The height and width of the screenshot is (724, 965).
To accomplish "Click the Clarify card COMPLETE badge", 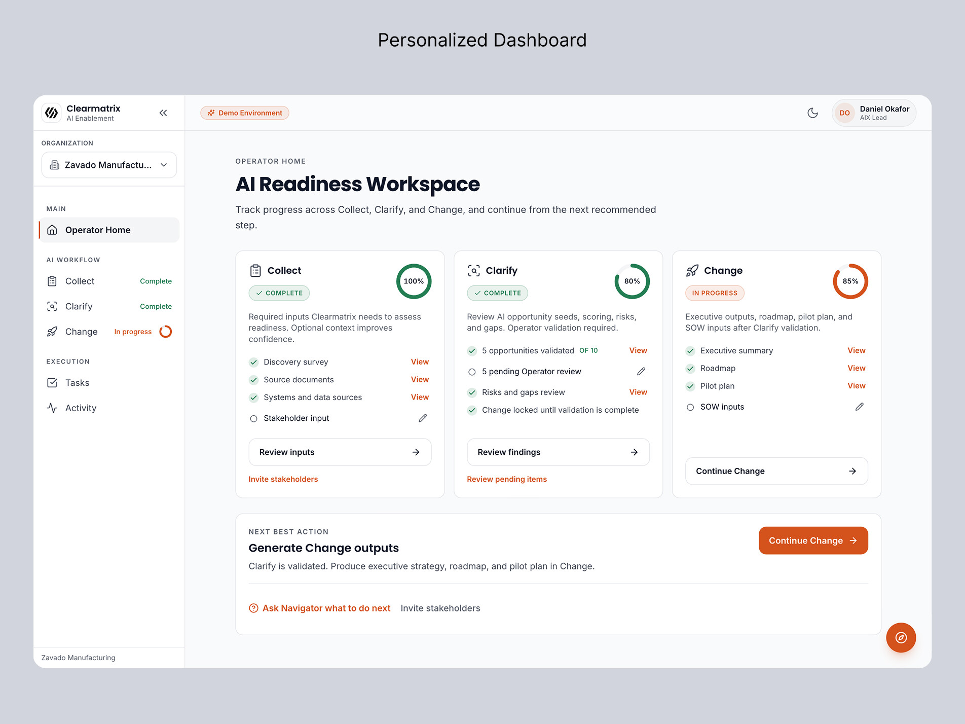I will click(x=498, y=293).
